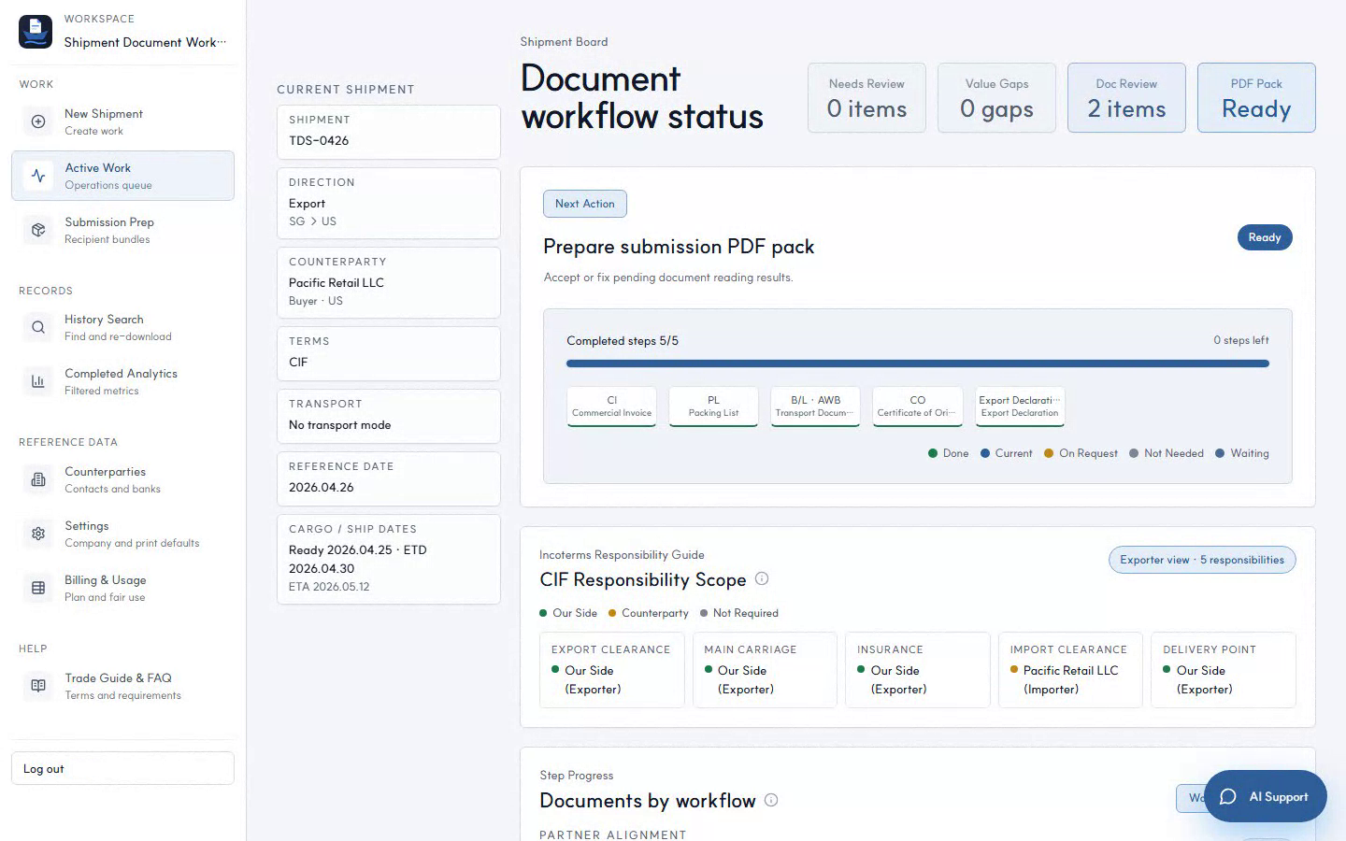
Task: Click the Shipment TDS-0426 card
Action: (389, 132)
